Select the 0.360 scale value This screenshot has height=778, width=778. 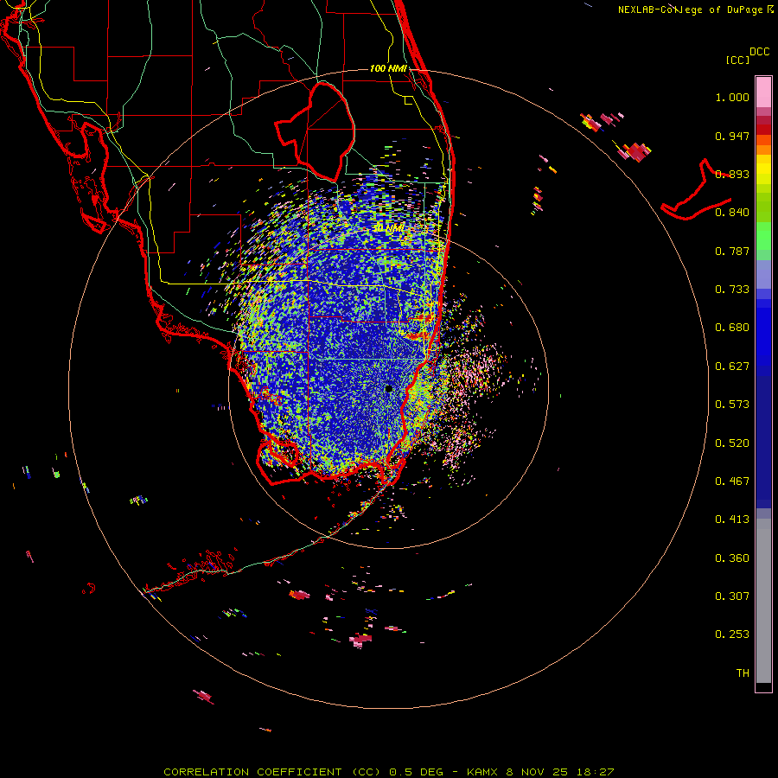coord(732,558)
